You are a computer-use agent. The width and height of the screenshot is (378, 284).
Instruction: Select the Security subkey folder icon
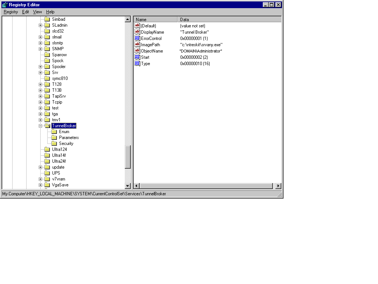(54, 143)
